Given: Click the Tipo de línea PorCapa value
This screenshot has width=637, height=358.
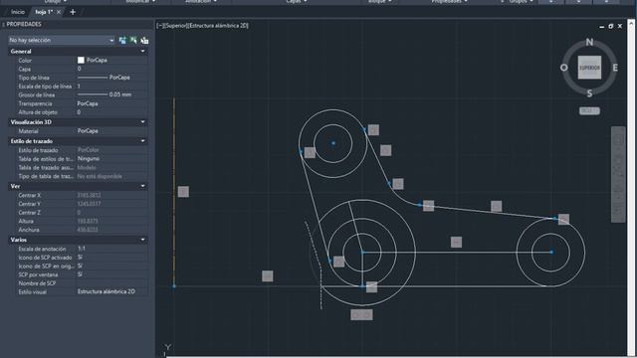Looking at the screenshot, I should [111, 78].
